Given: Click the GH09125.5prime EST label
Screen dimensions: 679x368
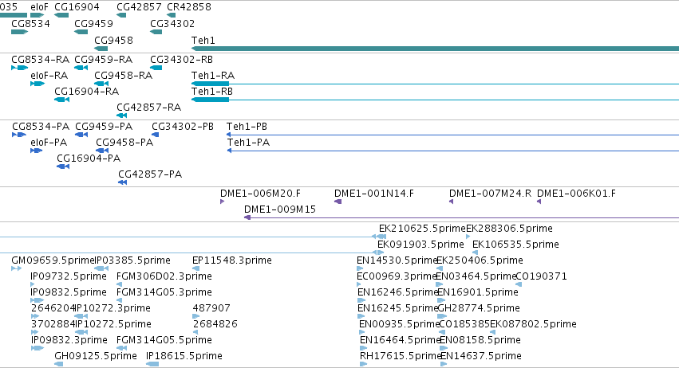Looking at the screenshot, I should [x=95, y=356].
